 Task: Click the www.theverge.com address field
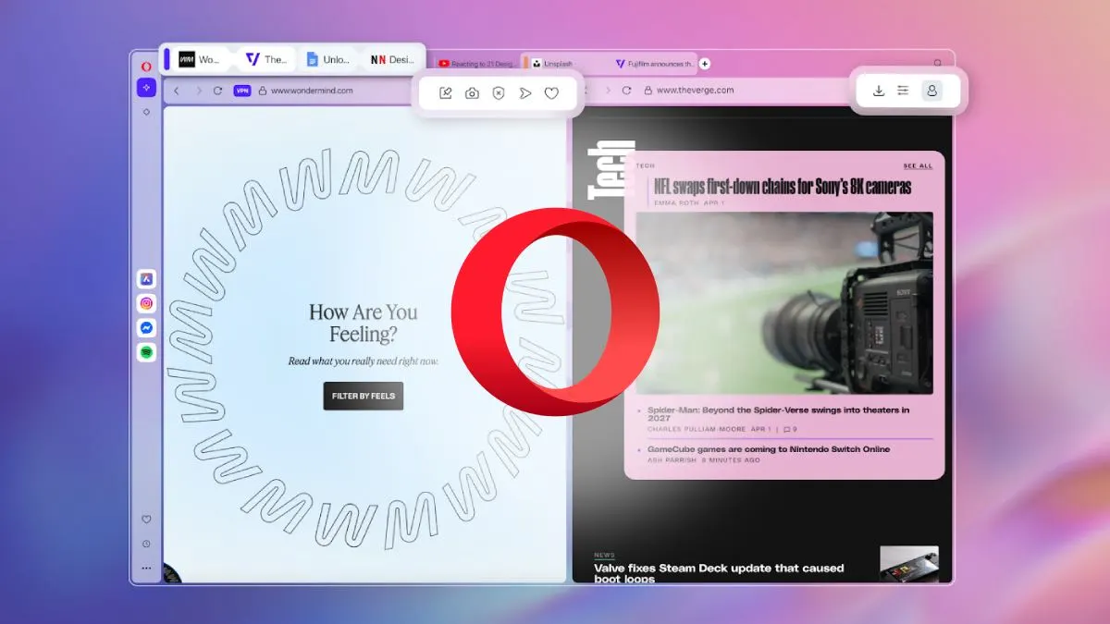pos(694,91)
